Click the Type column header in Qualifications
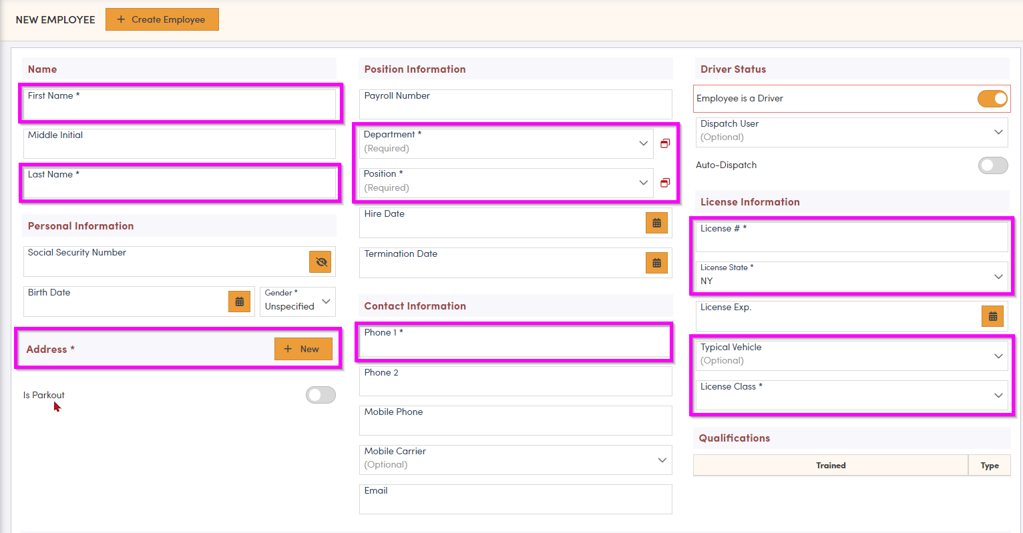 tap(989, 466)
